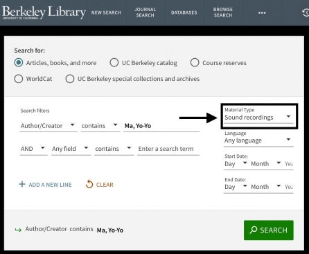Select the WorldCat radio option
Image resolution: width=309 pixels, height=254 pixels.
tap(19, 79)
